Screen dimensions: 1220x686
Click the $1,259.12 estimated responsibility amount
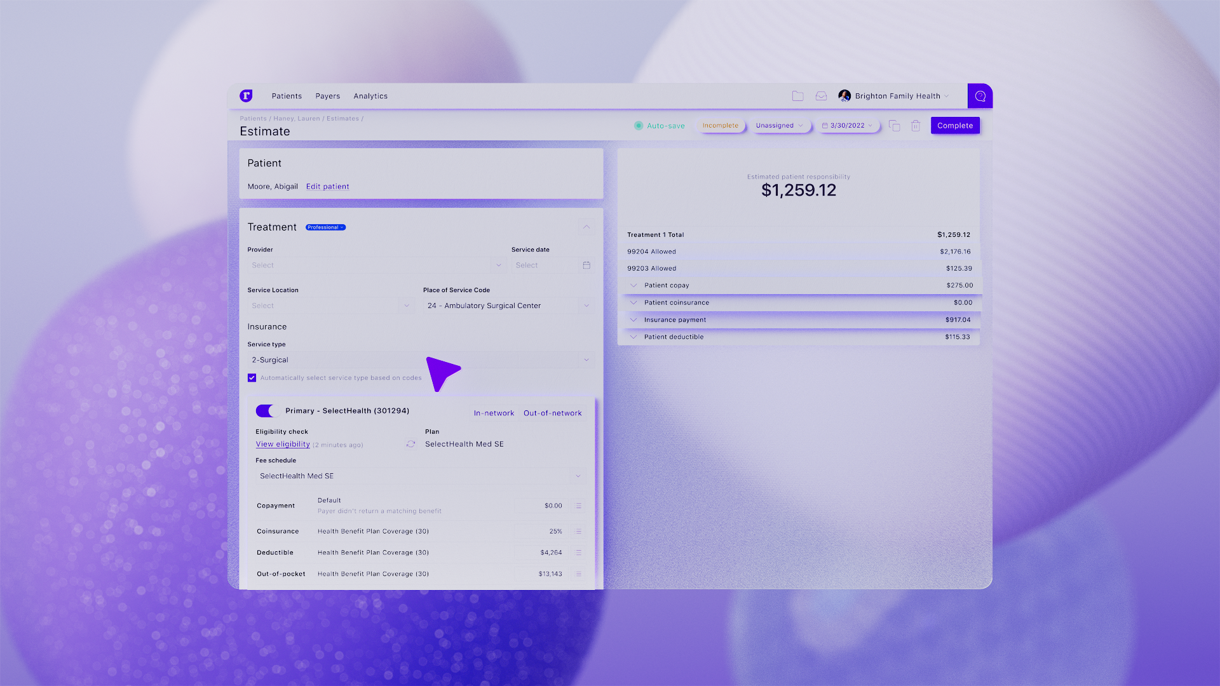(x=799, y=190)
